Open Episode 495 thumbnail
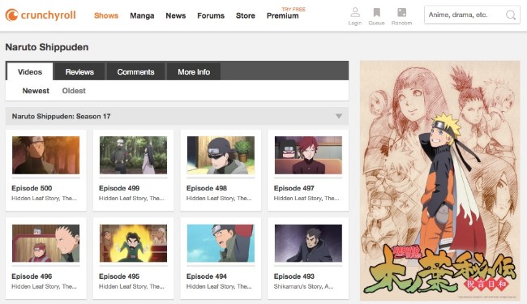This screenshot has width=527, height=304. (x=133, y=243)
